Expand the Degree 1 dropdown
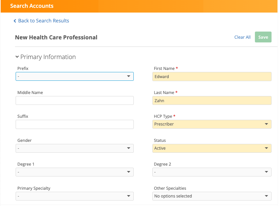 74,172
